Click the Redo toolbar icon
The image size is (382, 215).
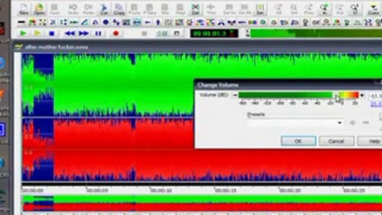88,10
